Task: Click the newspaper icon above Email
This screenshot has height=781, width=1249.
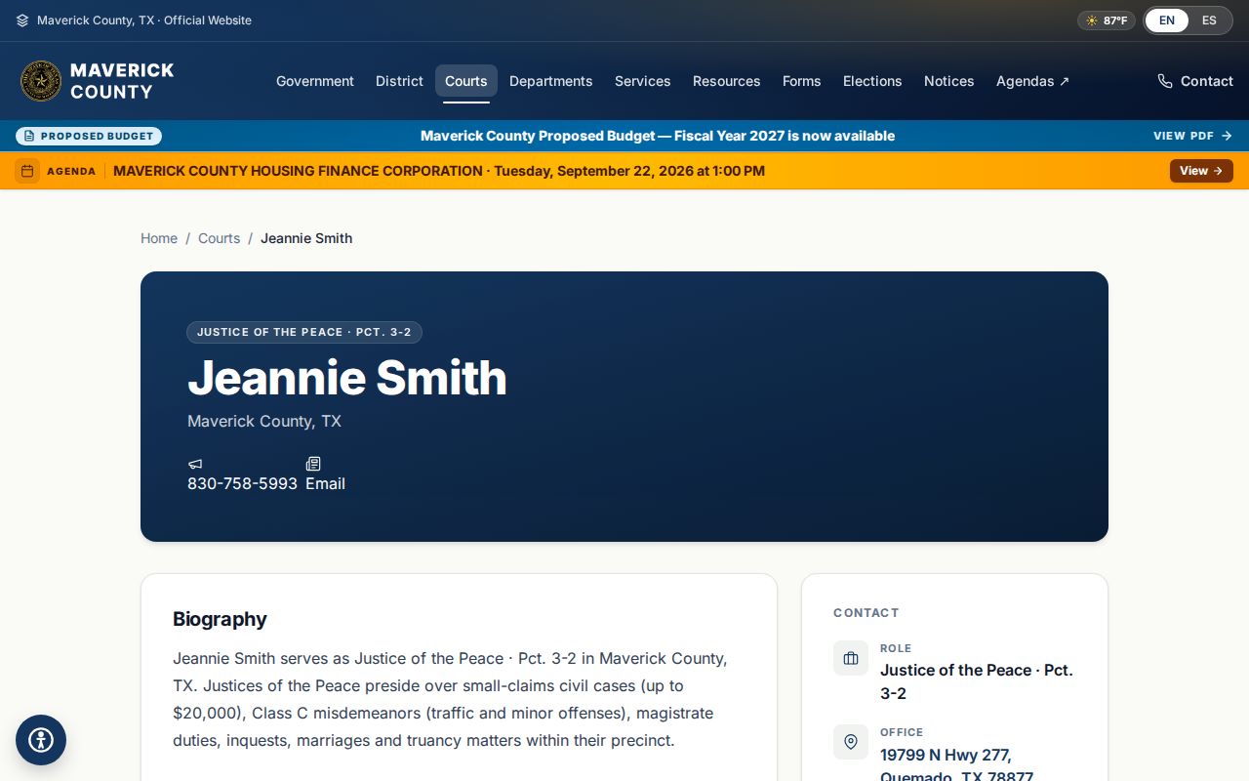Action: (x=313, y=464)
